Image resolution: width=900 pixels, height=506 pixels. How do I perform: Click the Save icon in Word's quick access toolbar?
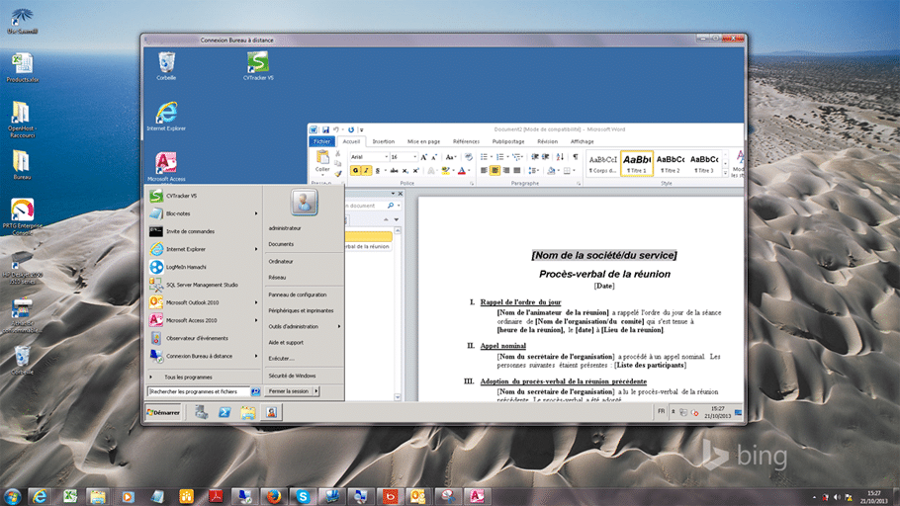tap(325, 130)
